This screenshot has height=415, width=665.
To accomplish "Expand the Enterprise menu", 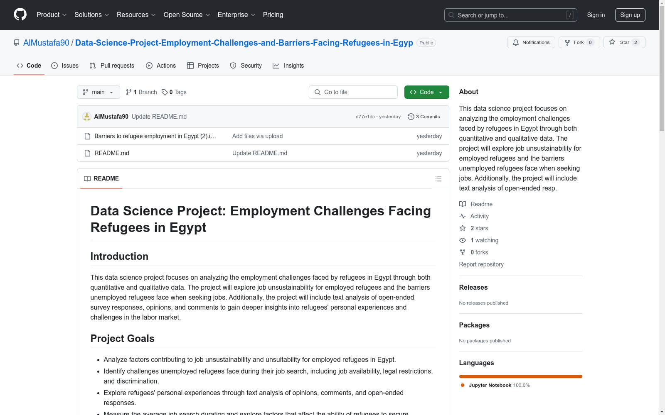I will tap(236, 15).
